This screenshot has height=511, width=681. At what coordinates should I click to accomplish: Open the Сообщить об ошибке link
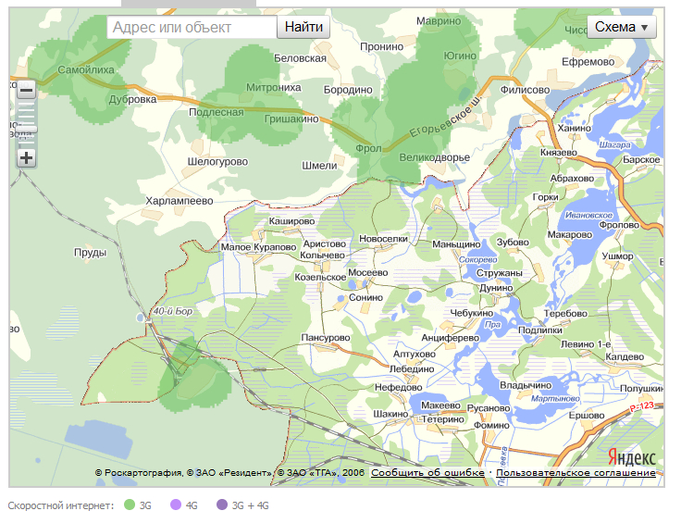click(427, 473)
